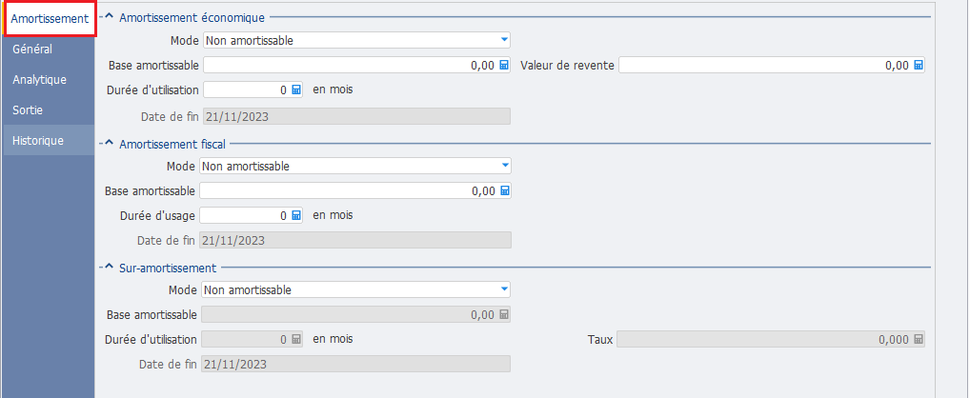970x398 pixels.
Task: Collapse the Amortissement économique section
Action: [109, 17]
